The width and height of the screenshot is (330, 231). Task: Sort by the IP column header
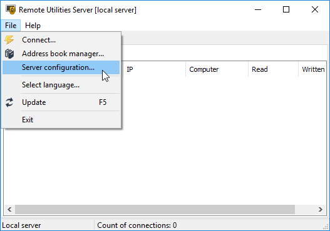154,69
